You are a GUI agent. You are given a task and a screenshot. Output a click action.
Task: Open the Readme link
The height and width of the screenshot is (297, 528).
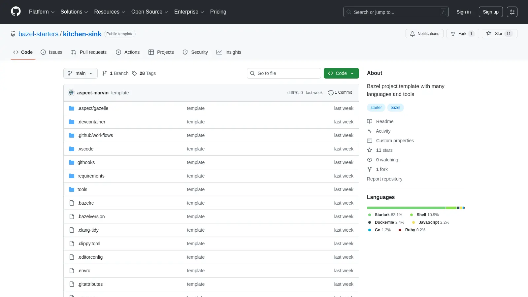pos(380,121)
